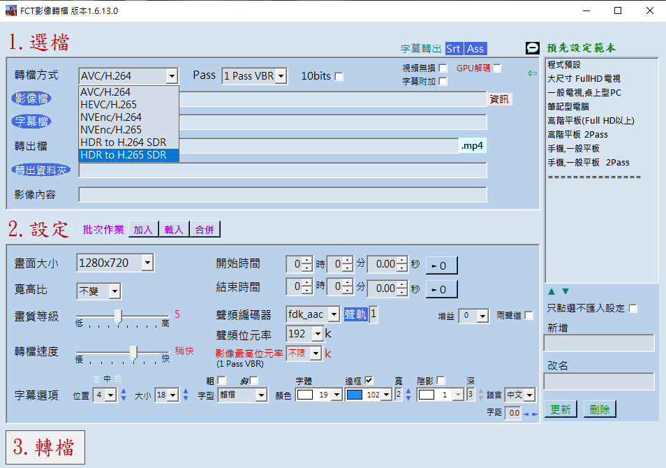Image resolution: width=666 pixels, height=468 pixels.
Task: Enable bold 粗 subtitle checkbox
Action: (x=222, y=381)
